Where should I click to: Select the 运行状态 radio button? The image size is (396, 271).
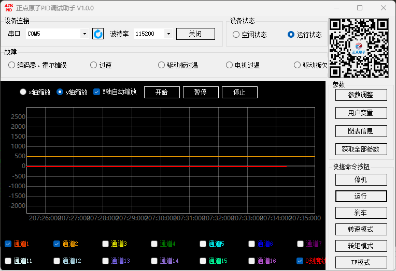[x=291, y=35]
